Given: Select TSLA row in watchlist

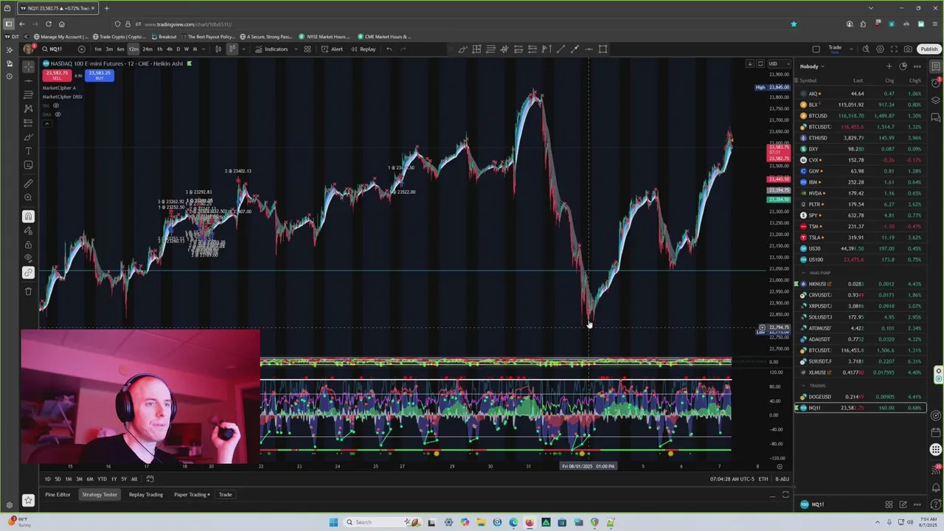Looking at the screenshot, I should coord(860,237).
